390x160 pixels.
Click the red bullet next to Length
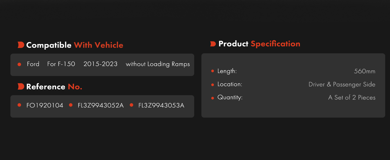coord(213,71)
